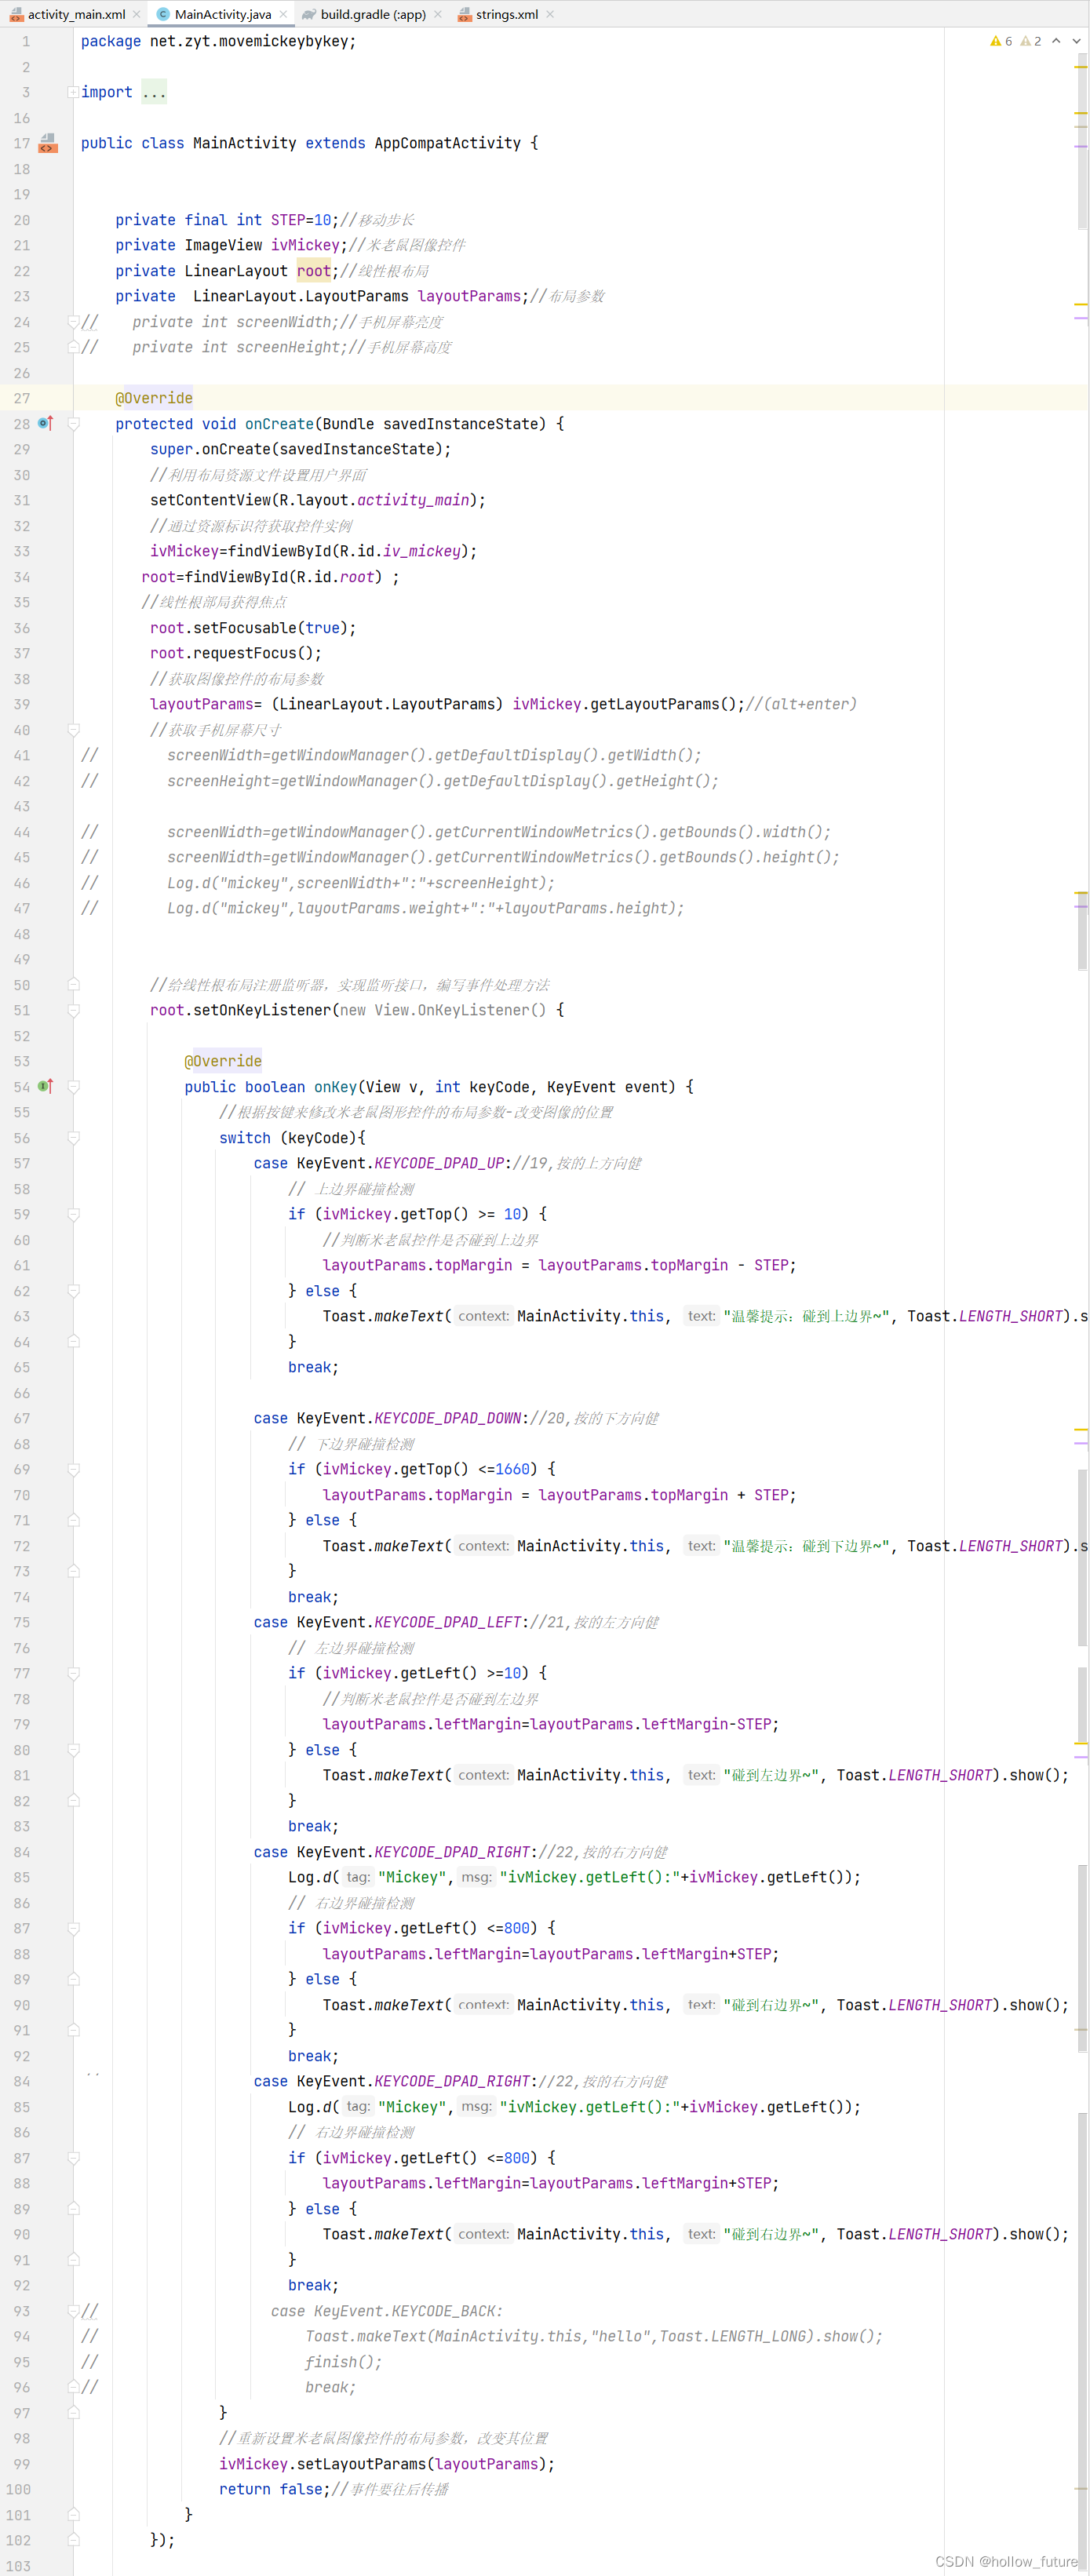
Task: Close the strings.xml tab
Action: (x=550, y=14)
